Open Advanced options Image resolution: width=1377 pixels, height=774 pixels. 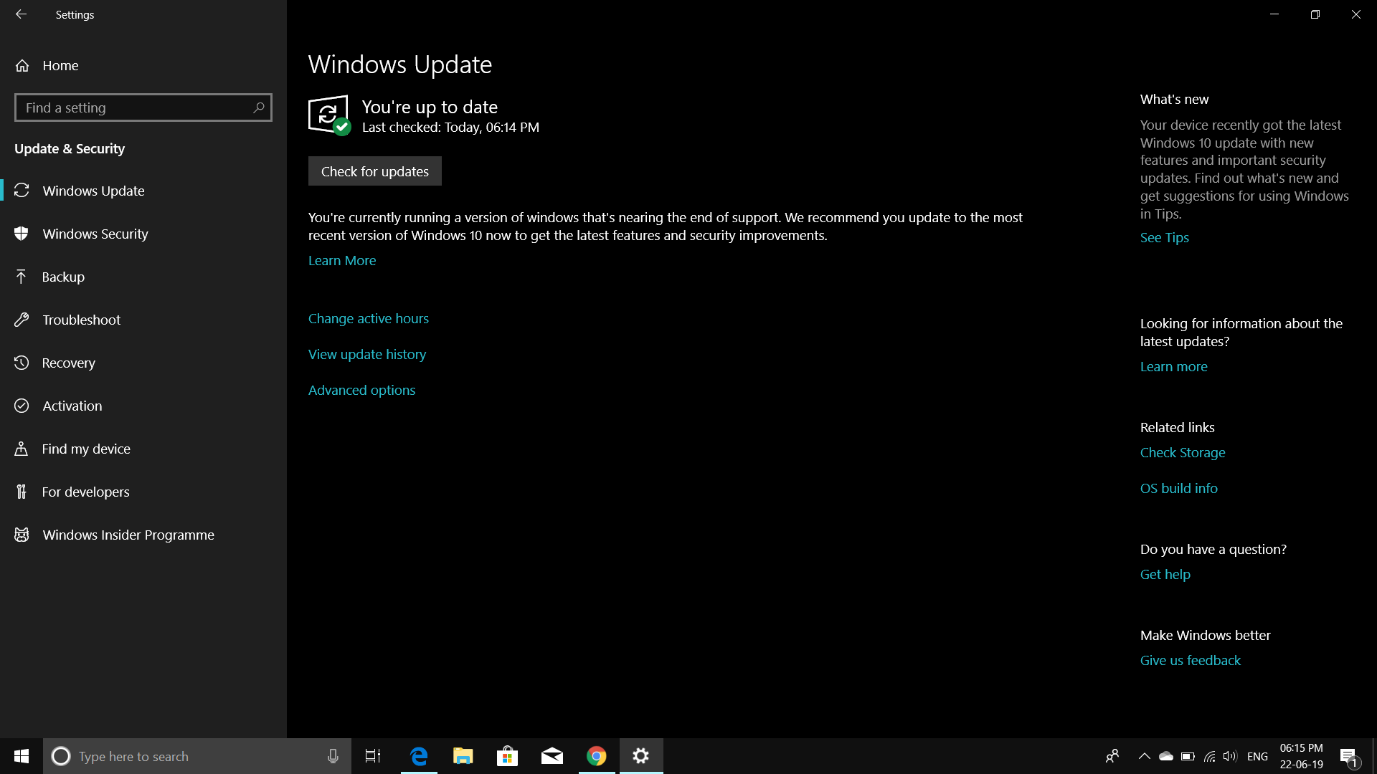[362, 391]
